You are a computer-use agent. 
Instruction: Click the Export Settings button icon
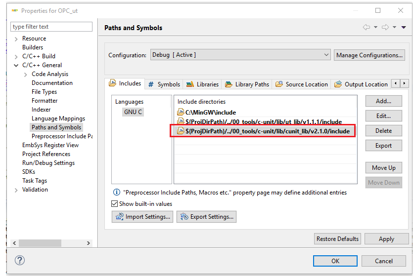(184, 217)
